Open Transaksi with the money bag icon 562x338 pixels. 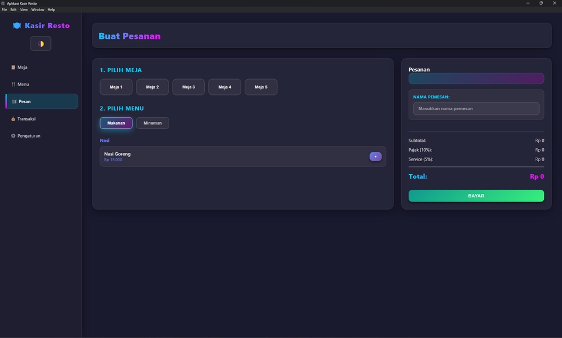click(26, 119)
